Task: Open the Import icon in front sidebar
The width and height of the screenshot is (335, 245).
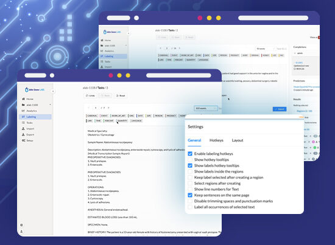Action: (x=23, y=128)
